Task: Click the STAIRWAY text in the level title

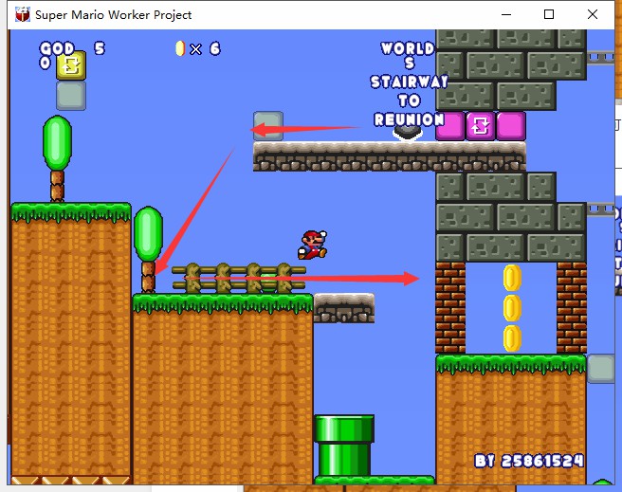Action: (x=409, y=82)
